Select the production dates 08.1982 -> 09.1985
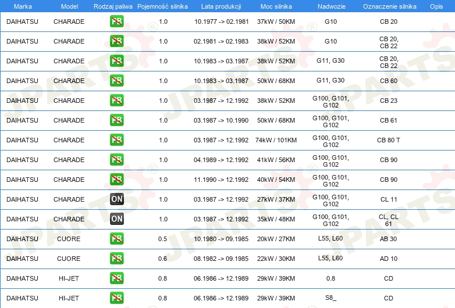 click(221, 259)
